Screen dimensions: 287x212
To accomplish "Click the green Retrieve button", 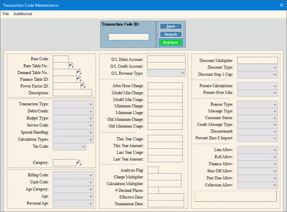I will (171, 42).
